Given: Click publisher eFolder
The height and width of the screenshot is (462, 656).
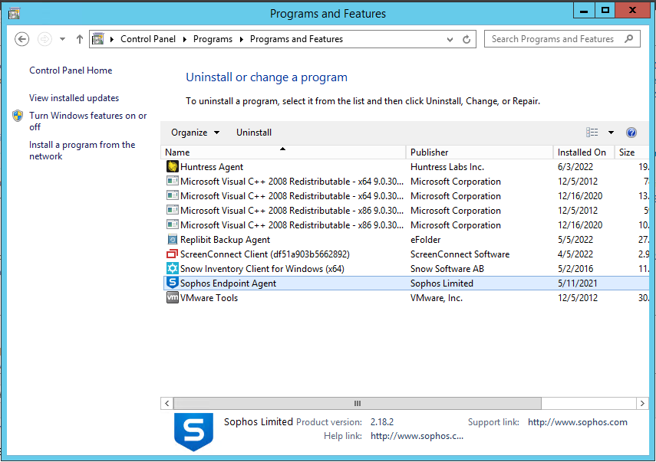Looking at the screenshot, I should tap(426, 239).
